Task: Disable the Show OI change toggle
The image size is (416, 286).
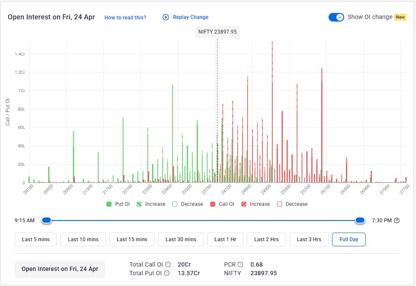Action: coord(336,17)
